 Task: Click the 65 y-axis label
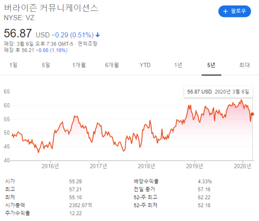pyautogui.click(x=7, y=92)
